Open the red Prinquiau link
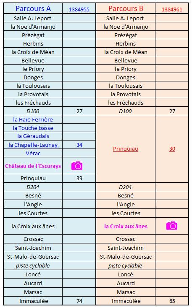This screenshot has height=308, width=192. 126,149
